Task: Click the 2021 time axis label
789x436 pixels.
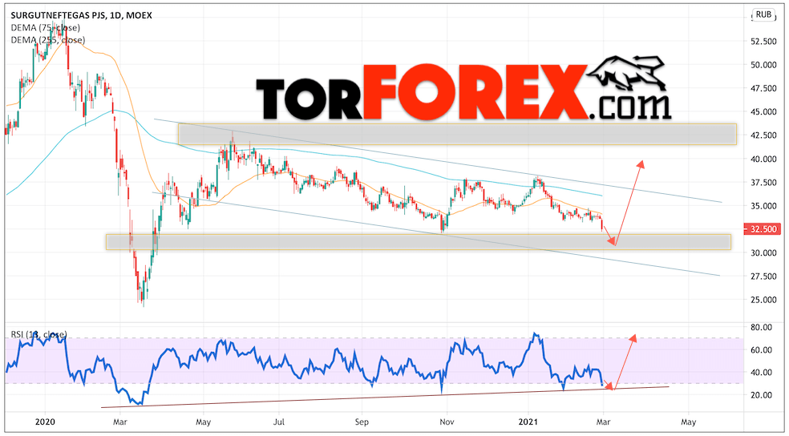Action: tap(528, 422)
